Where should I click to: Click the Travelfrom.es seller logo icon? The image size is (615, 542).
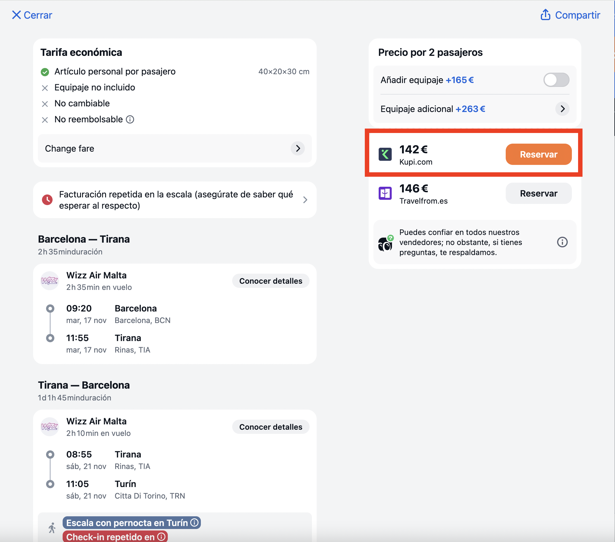tap(385, 193)
